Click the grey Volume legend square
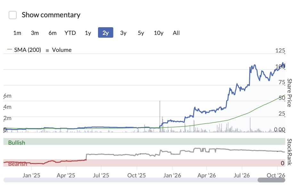The height and width of the screenshot is (187, 296). click(x=47, y=50)
